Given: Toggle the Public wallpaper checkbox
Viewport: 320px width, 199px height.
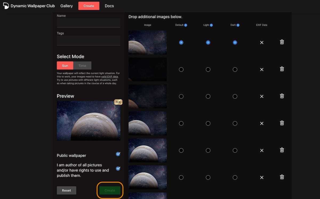Looking at the screenshot, I should pos(118,154).
